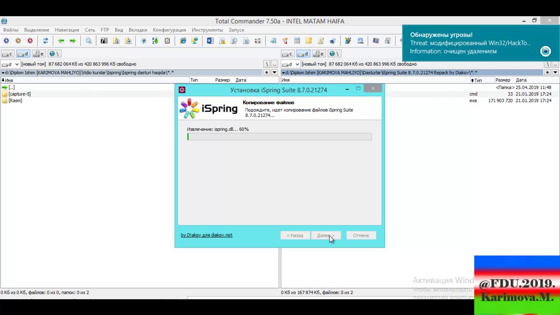Open right panel favorites star button
560x315 pixels.
[x=547, y=73]
